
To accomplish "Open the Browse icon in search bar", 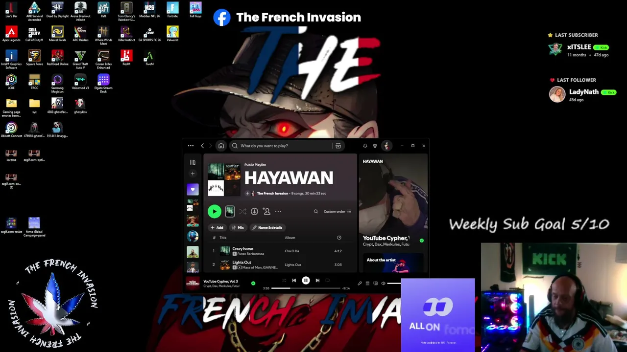I will coord(338,146).
